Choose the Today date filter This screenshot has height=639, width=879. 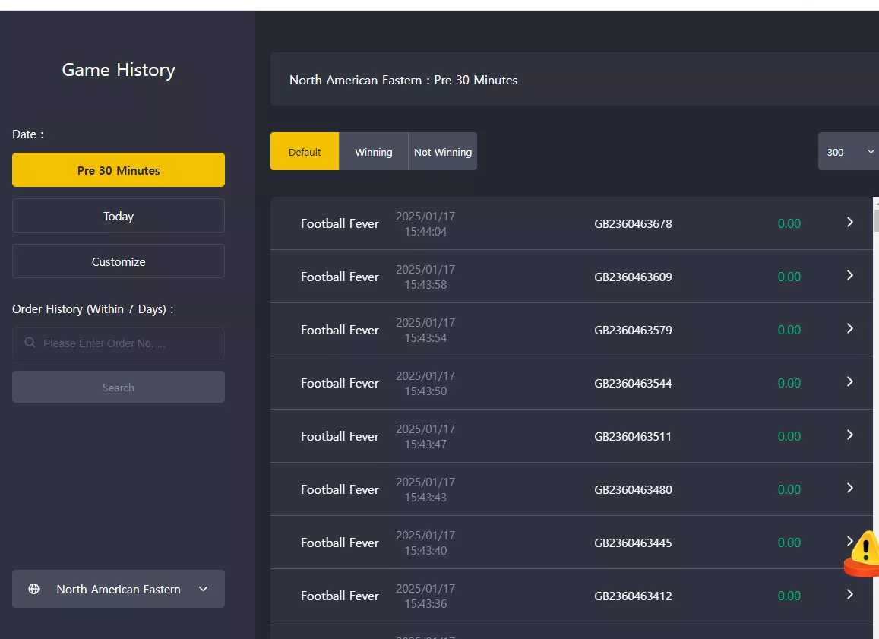pyautogui.click(x=119, y=216)
